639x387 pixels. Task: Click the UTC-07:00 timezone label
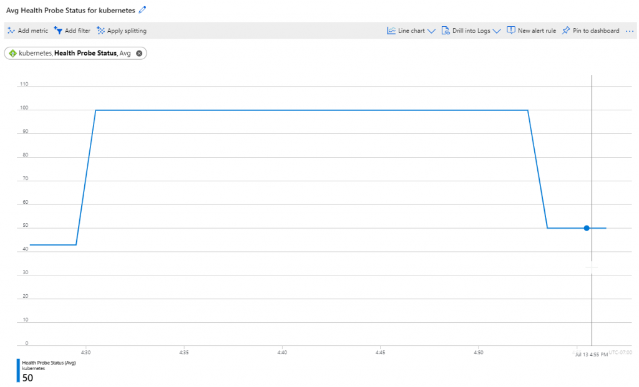[x=620, y=352]
